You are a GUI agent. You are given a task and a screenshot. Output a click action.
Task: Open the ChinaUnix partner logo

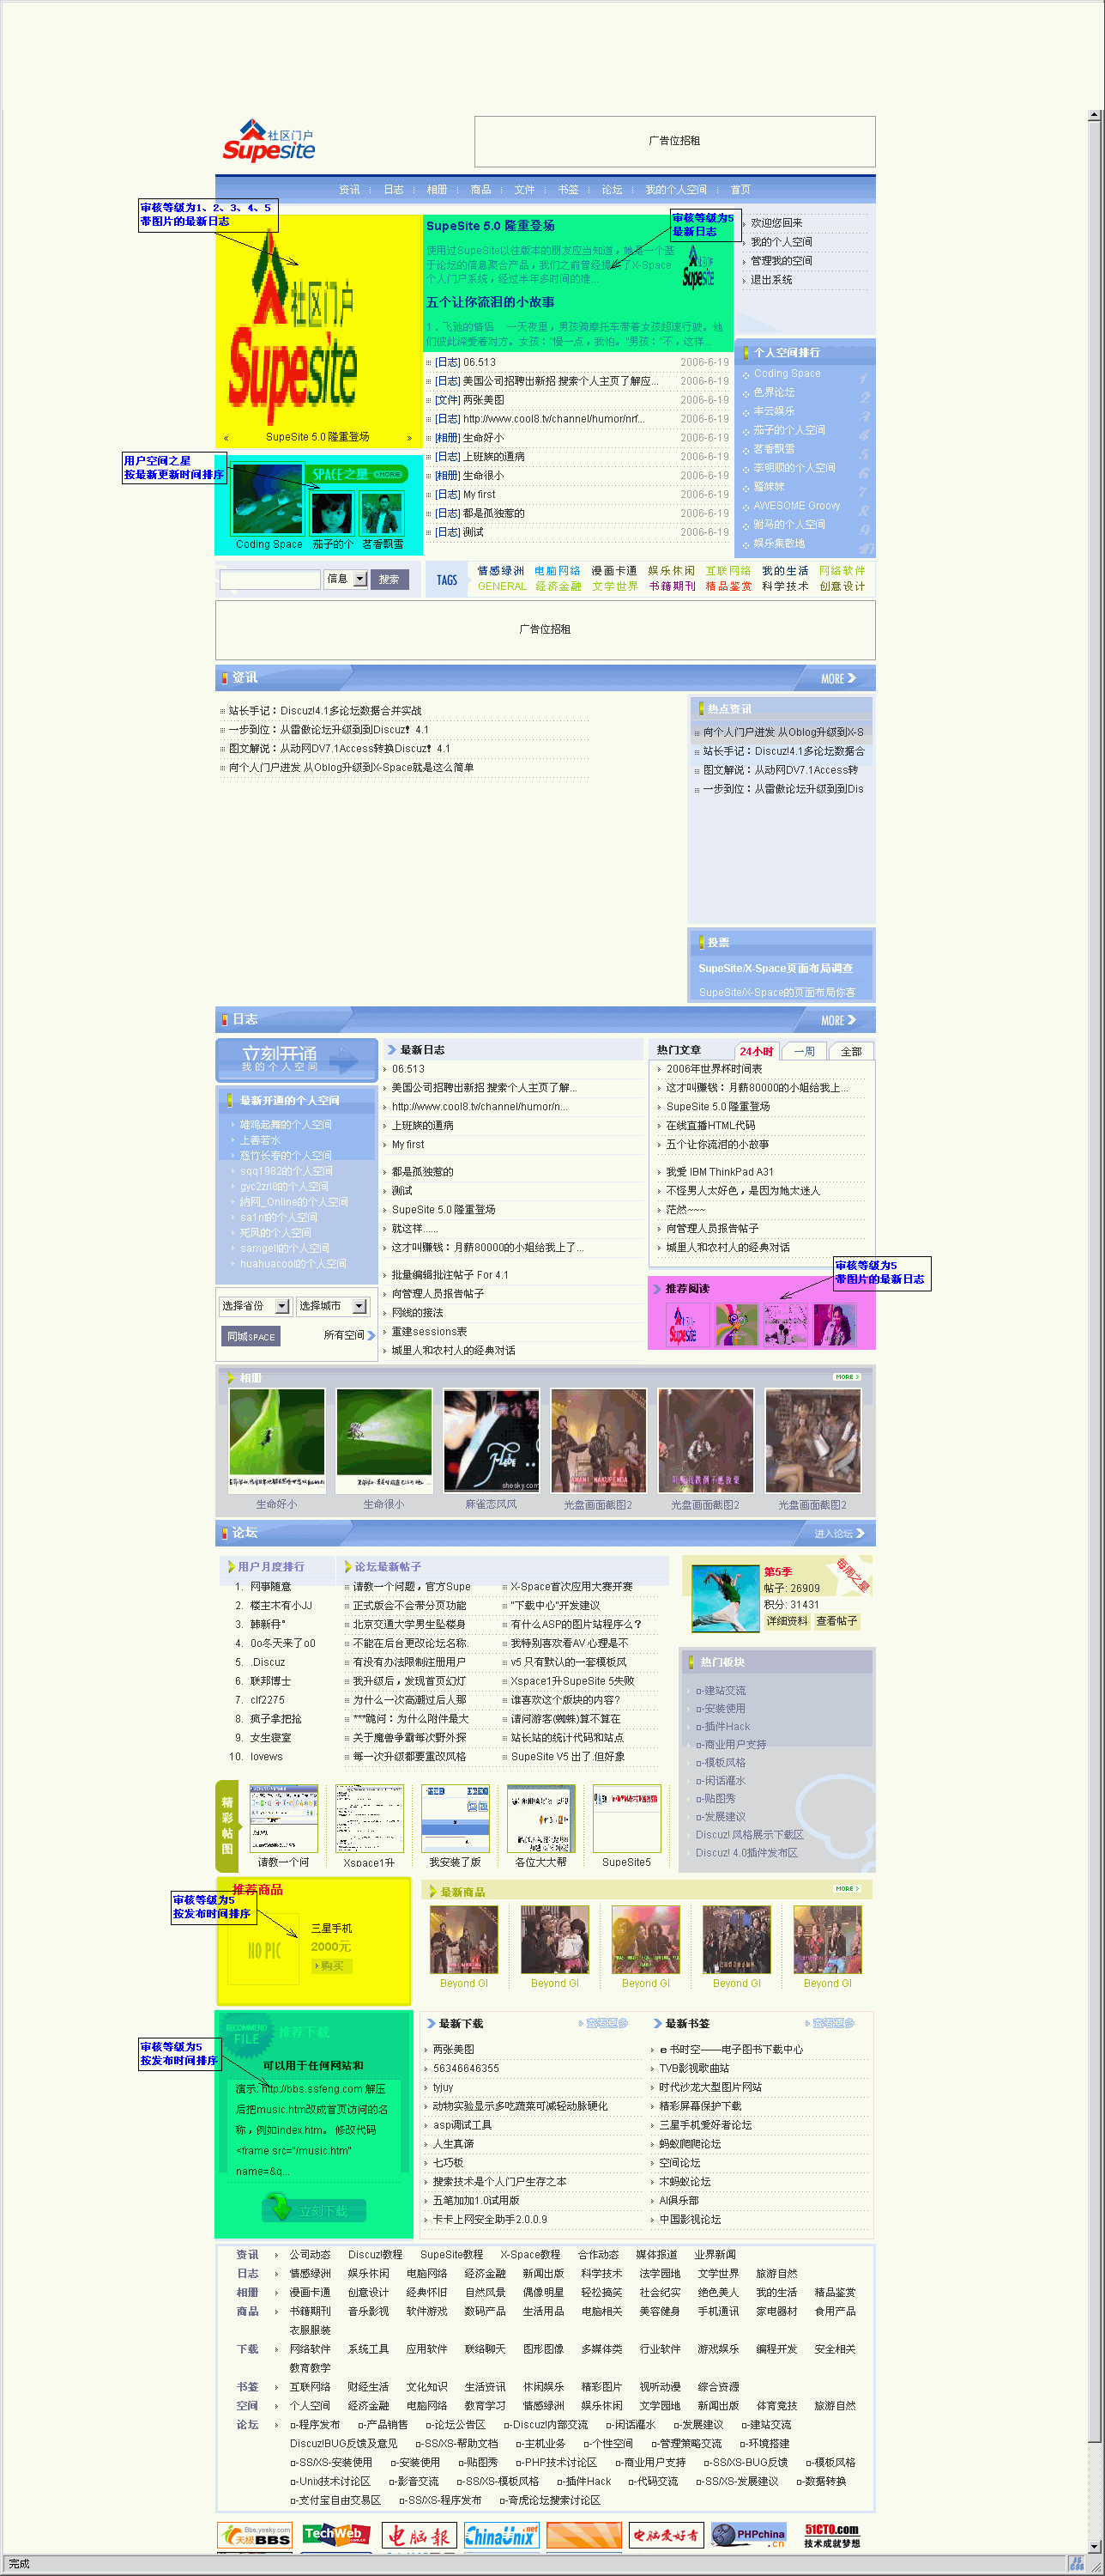coord(500,2535)
